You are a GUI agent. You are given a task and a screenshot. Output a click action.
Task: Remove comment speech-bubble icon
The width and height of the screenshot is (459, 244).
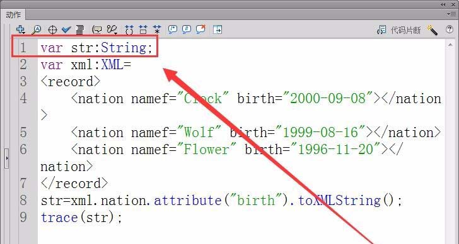click(x=200, y=29)
